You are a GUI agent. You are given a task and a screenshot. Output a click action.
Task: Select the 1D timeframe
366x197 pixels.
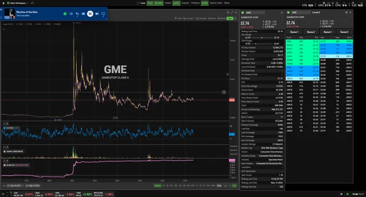[x=164, y=186]
